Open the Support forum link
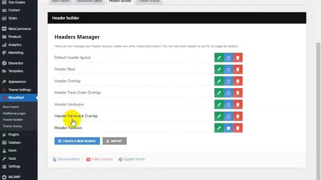The width and height of the screenshot is (321, 180). [131, 159]
